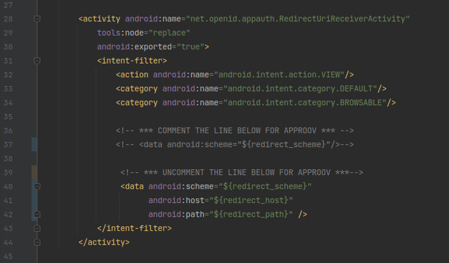Image resolution: width=449 pixels, height=263 pixels.
Task: Click the android:exported="true" attribute
Action: click(150, 47)
